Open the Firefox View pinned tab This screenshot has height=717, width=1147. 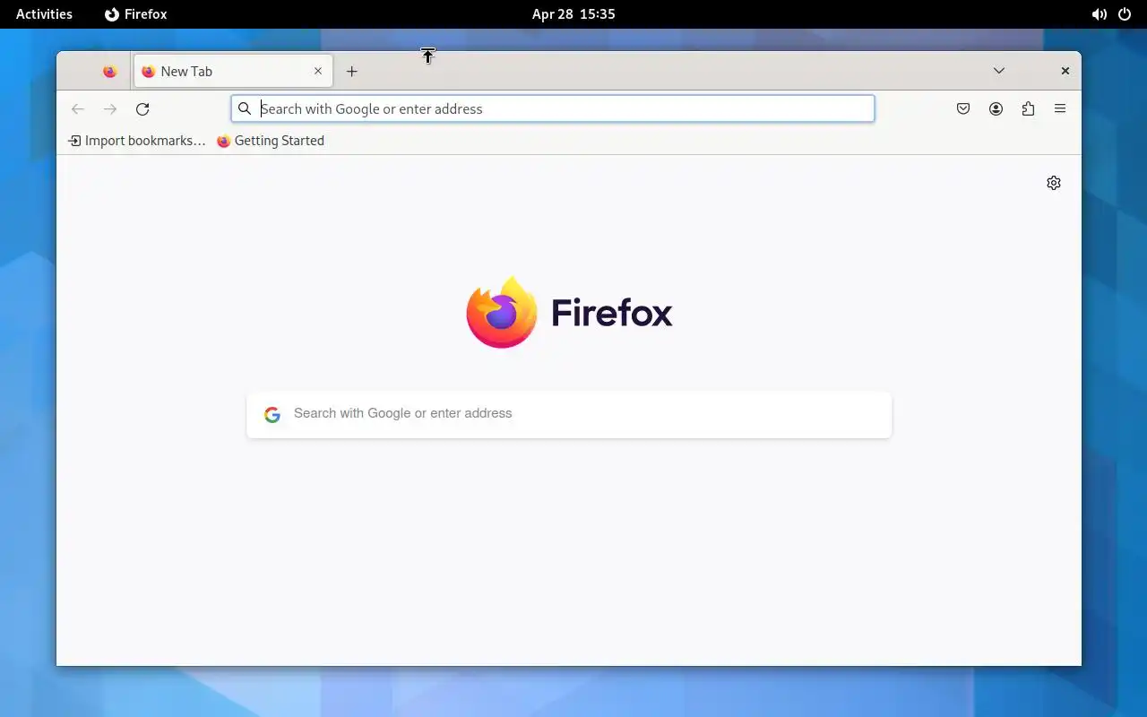point(109,72)
